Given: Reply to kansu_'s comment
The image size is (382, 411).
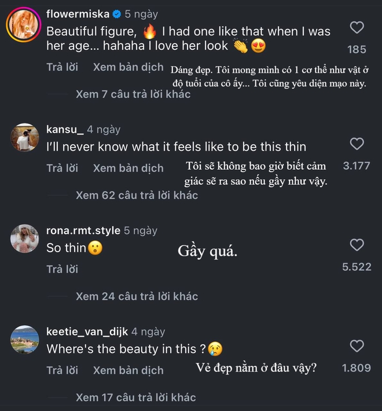Looking at the screenshot, I should [62, 168].
